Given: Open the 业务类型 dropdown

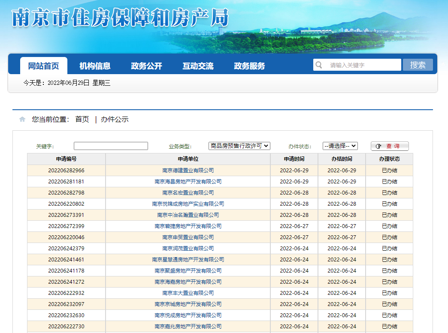Looking at the screenshot, I should click(x=239, y=146).
